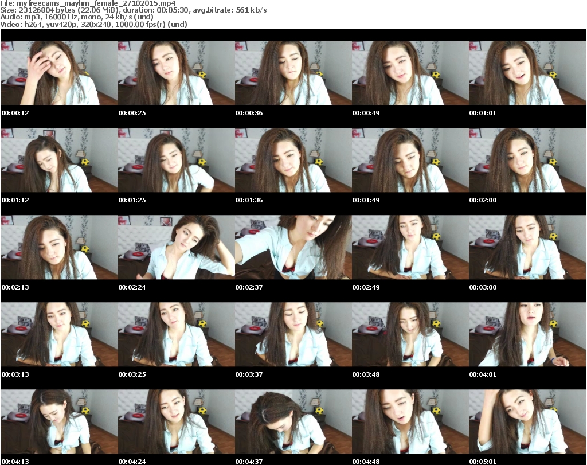Open the thumbnail stamped 00:04:37
The height and width of the screenshot is (465, 587).
click(293, 421)
